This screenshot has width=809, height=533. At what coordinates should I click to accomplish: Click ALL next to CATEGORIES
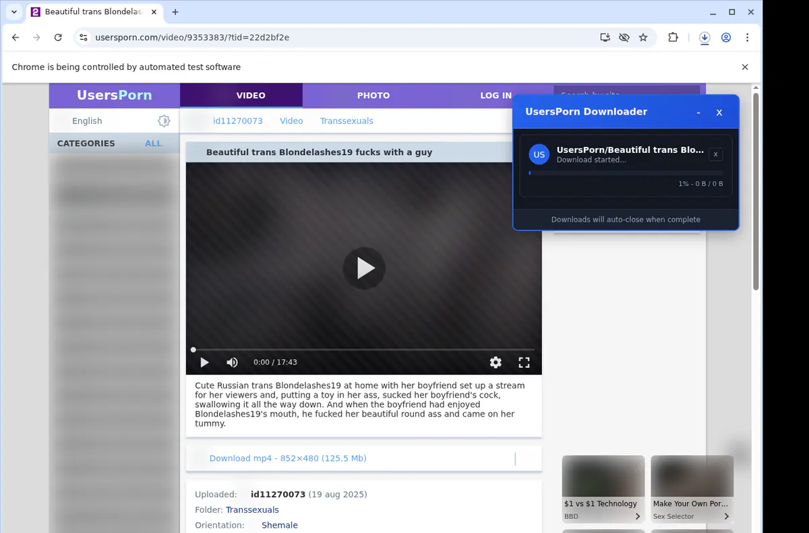pos(153,143)
